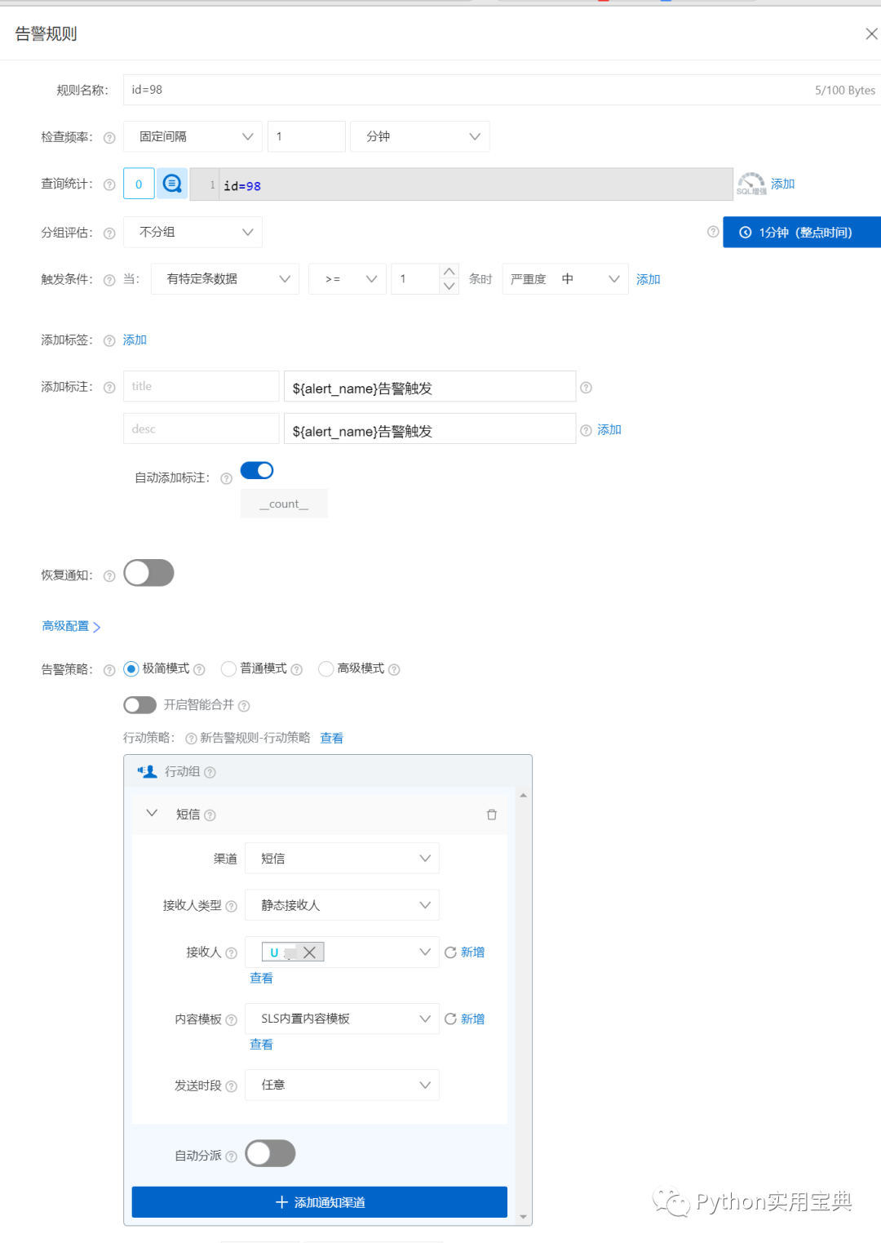Click 添加 link after desc annotation
881x1243 pixels.
609,429
